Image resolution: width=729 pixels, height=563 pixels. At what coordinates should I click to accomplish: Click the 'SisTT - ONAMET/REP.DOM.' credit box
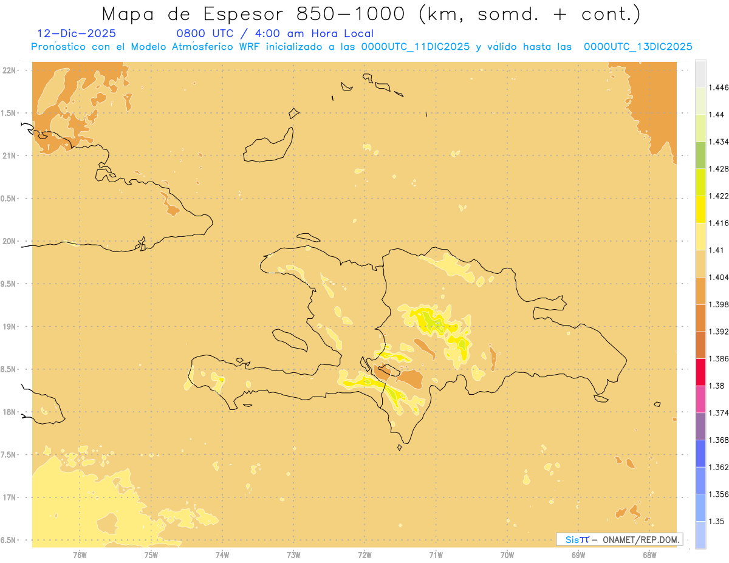(620, 539)
